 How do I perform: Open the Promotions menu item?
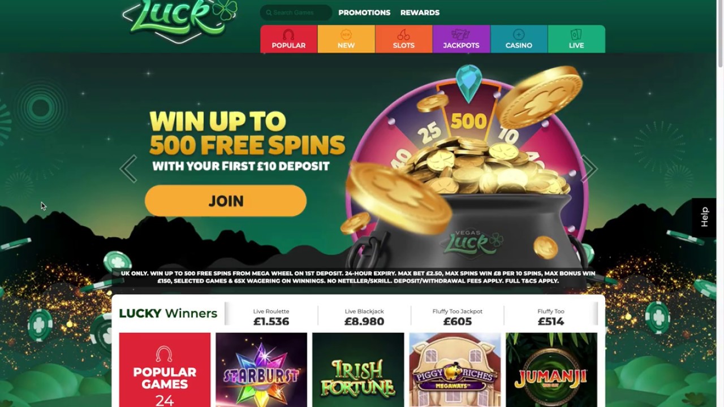click(x=364, y=12)
